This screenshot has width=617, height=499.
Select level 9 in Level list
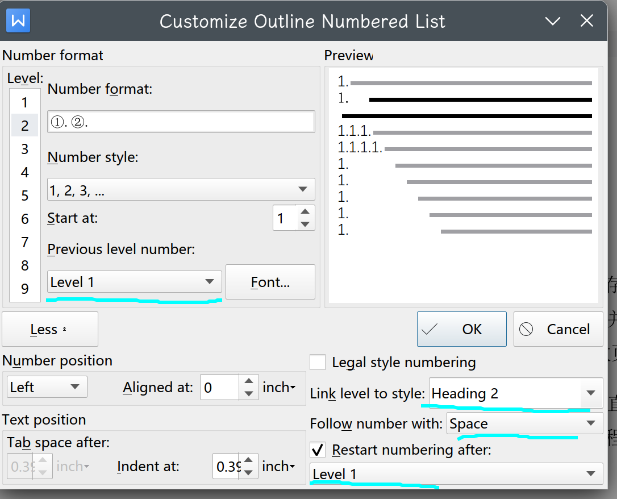(25, 289)
